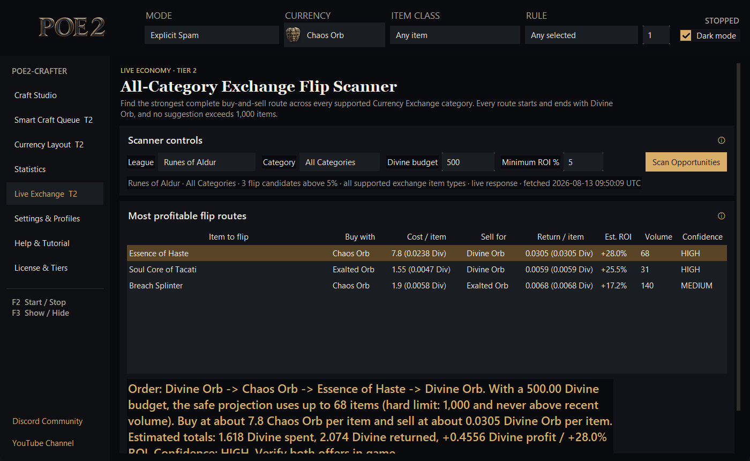Click the Minimum ROI % input field
The image size is (750, 461).
click(x=583, y=162)
